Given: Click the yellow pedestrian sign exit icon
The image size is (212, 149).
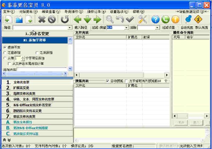Looking at the screenshot, I should pyautogui.click(x=198, y=19).
